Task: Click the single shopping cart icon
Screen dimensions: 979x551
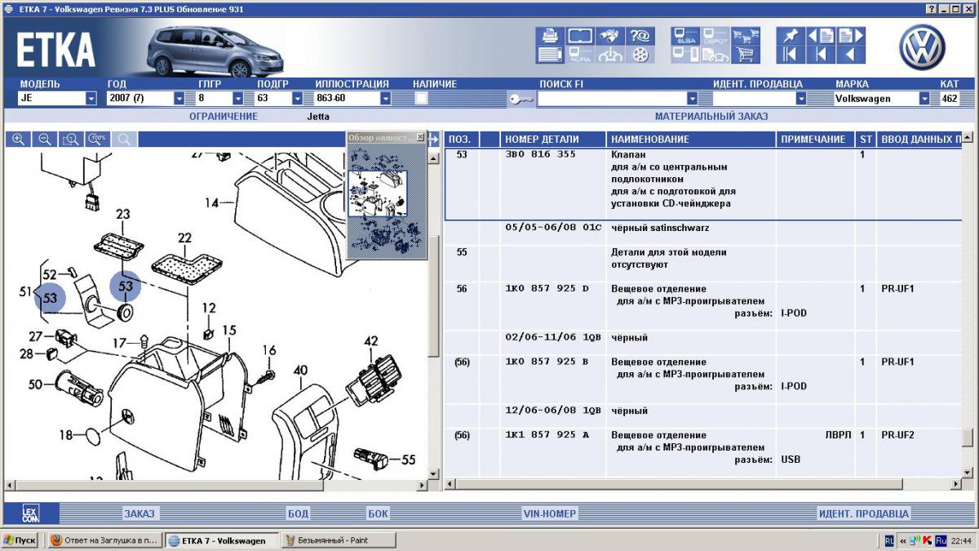Action: click(746, 55)
